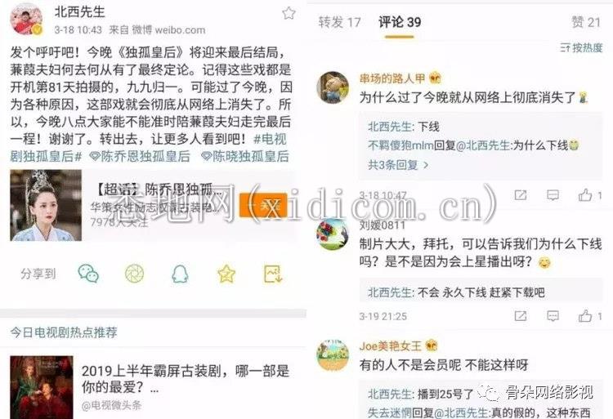Screen dimensions: 613x419
Task: Reply to the 刘媛0811 comment
Action: pyautogui.click(x=553, y=315)
